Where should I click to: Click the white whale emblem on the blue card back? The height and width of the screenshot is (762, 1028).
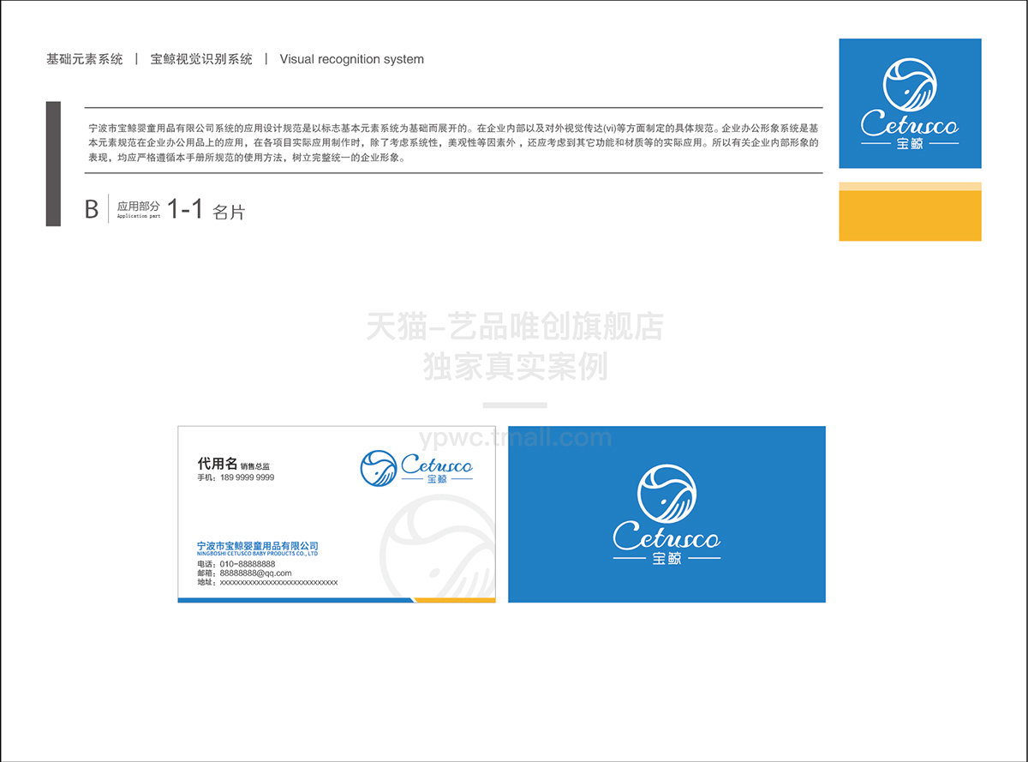(667, 494)
